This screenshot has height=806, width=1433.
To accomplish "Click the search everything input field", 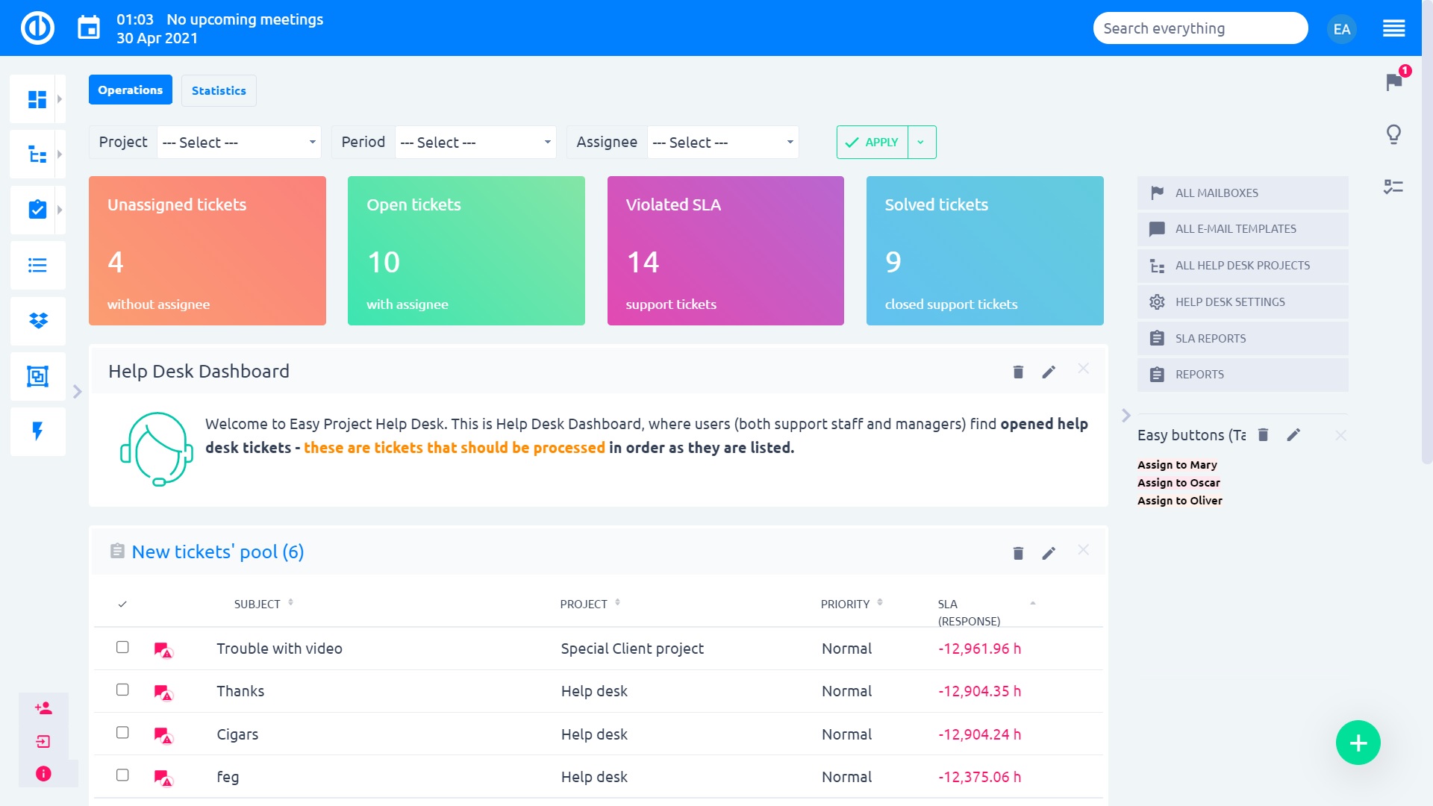I will click(x=1202, y=28).
